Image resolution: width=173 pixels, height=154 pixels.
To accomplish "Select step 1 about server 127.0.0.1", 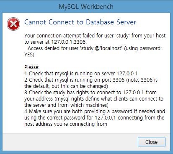I will (81, 74).
